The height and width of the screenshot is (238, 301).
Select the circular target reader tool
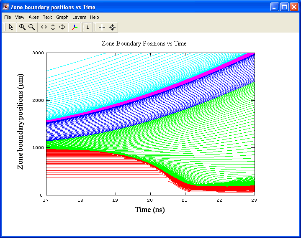pyautogui.click(x=112, y=27)
